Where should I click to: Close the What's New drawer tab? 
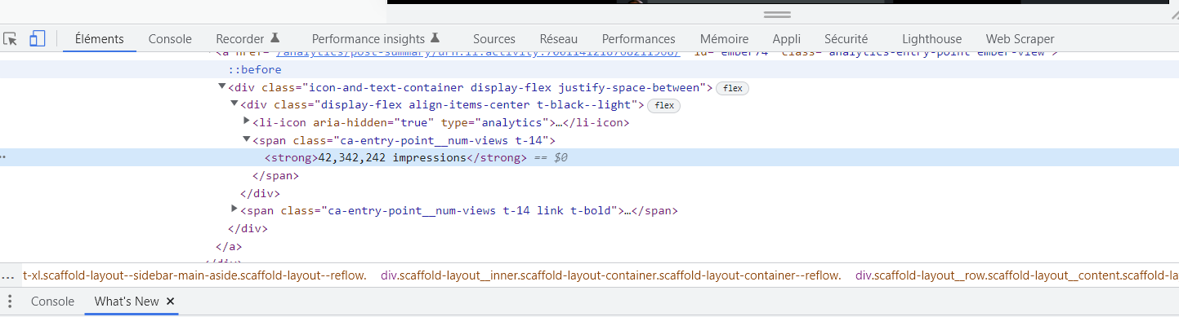[171, 302]
